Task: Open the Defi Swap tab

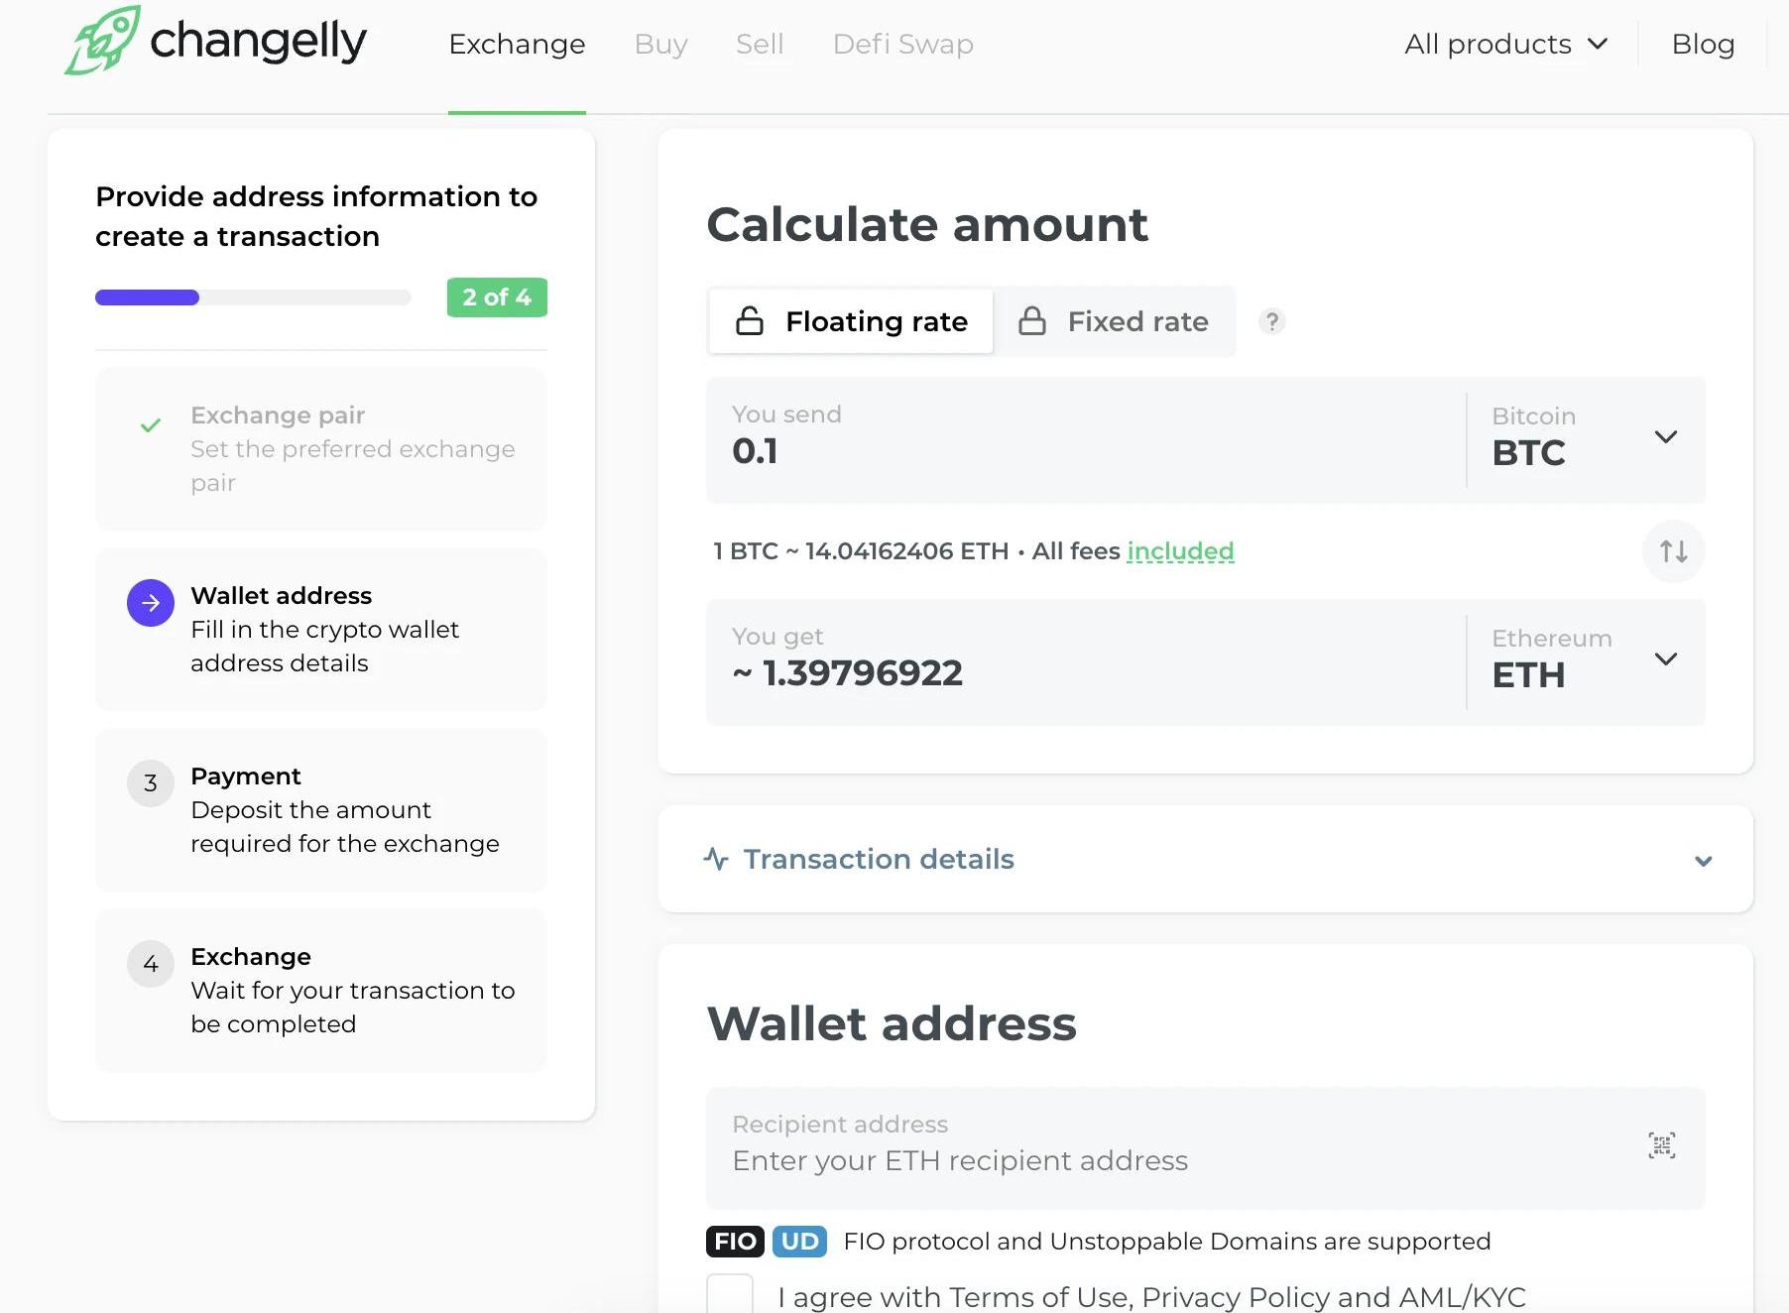Action: (902, 44)
